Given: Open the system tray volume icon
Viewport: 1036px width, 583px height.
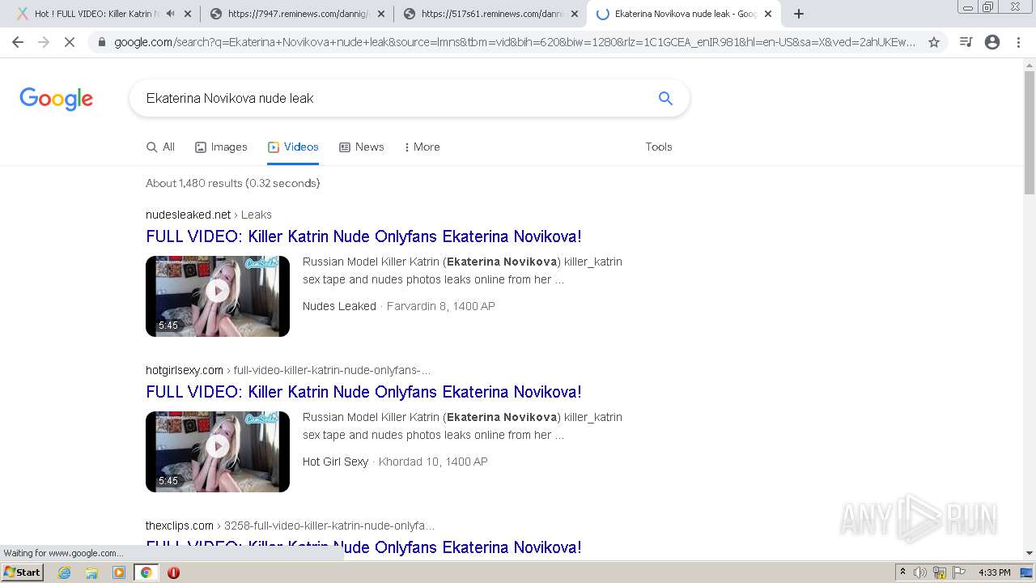Looking at the screenshot, I should 920,572.
